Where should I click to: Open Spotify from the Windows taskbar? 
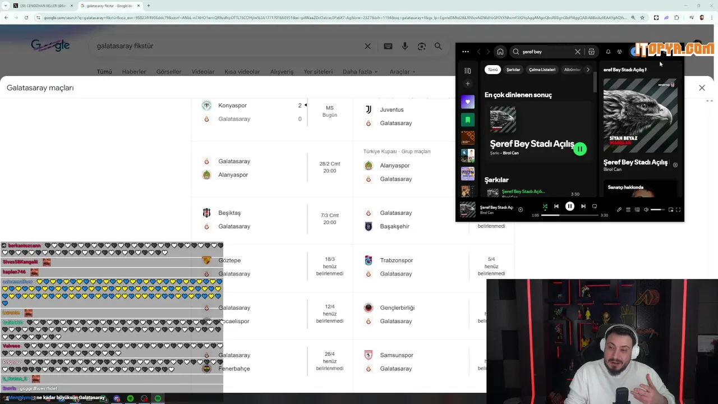tap(158, 398)
